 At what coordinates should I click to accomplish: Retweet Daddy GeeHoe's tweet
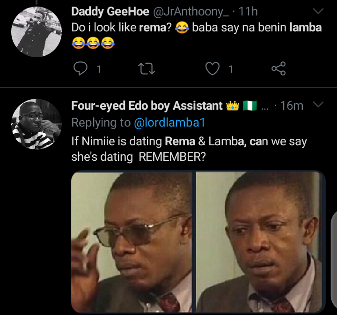[x=147, y=69]
